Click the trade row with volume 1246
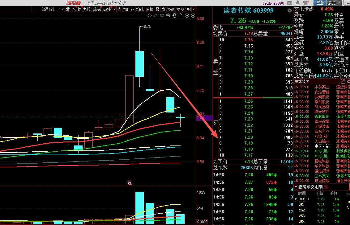This screenshot has width=350, height=225. click(253, 204)
